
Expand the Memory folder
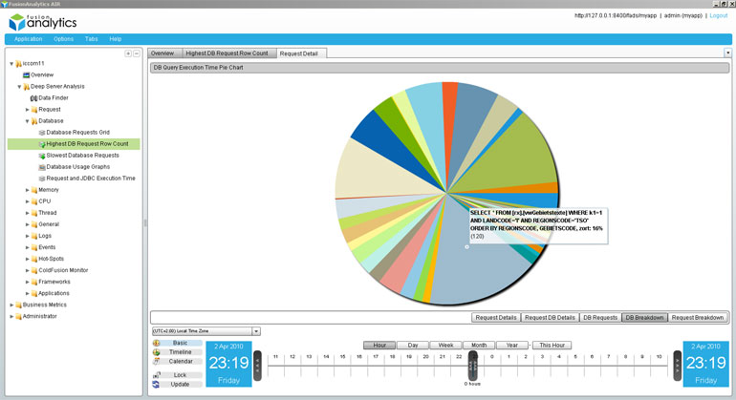[27, 190]
